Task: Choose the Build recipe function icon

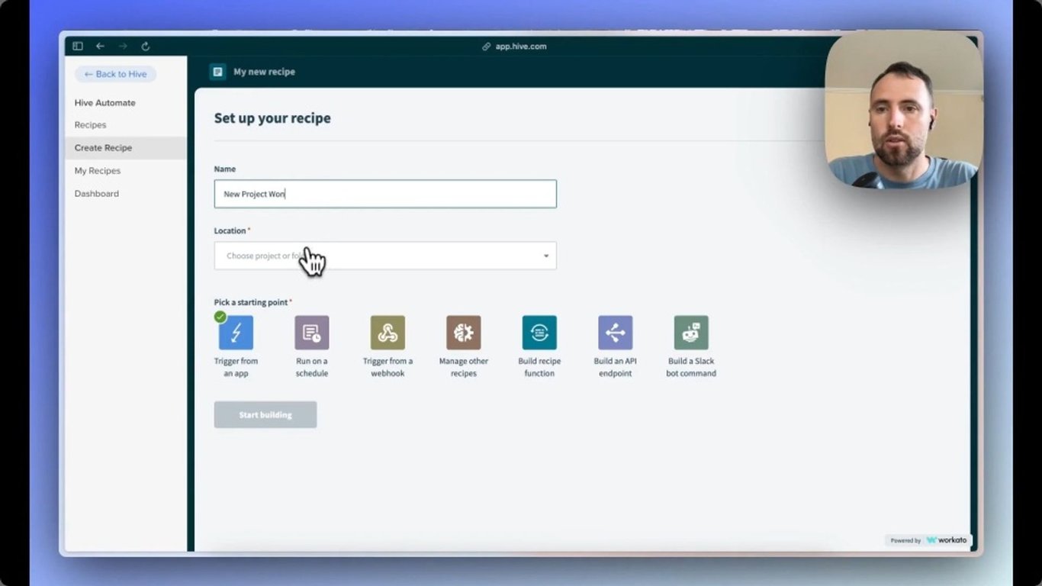Action: click(539, 333)
